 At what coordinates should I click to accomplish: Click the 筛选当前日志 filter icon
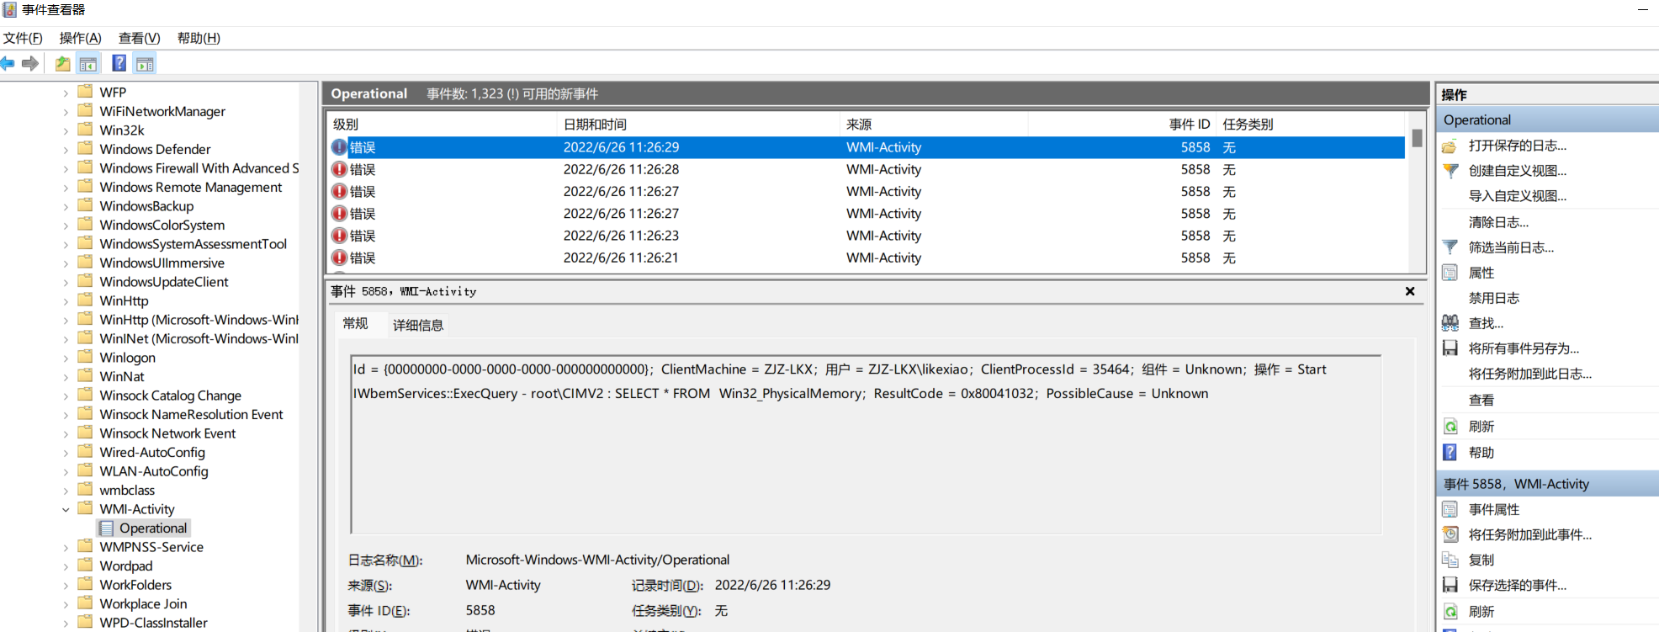pos(1450,247)
